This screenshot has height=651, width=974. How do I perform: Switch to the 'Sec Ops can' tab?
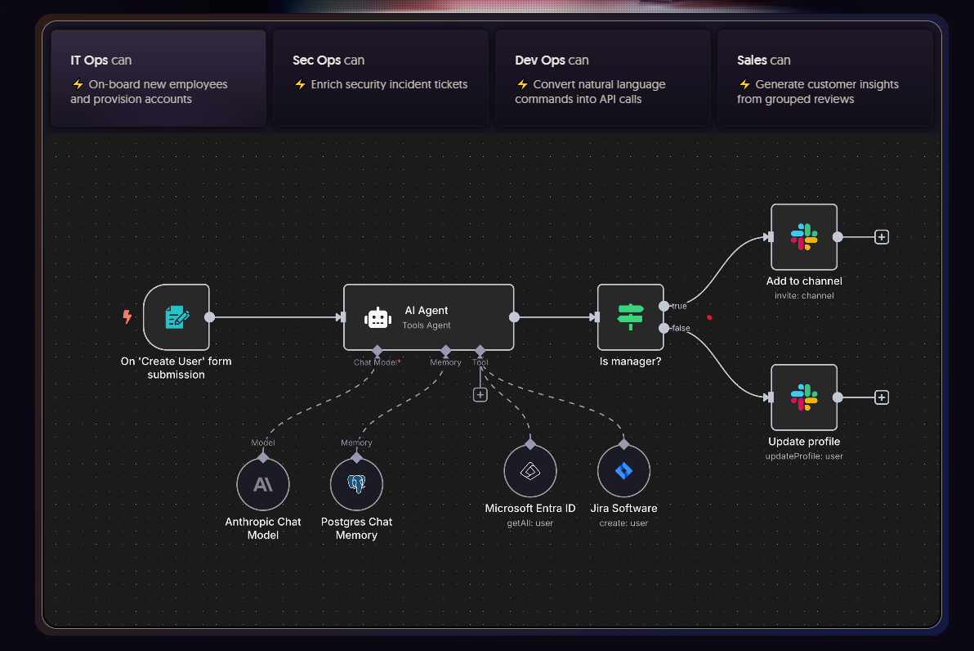[x=381, y=79]
